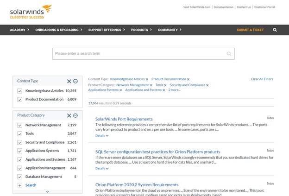Open SQL Server configuration best practices article
The height and width of the screenshot is (196, 289).
pyautogui.click(x=157, y=152)
